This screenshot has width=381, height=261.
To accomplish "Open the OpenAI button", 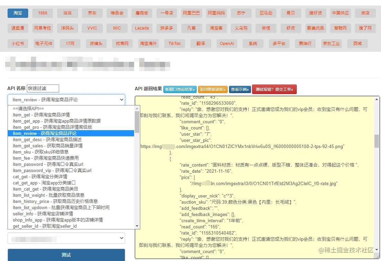I will 227,44.
